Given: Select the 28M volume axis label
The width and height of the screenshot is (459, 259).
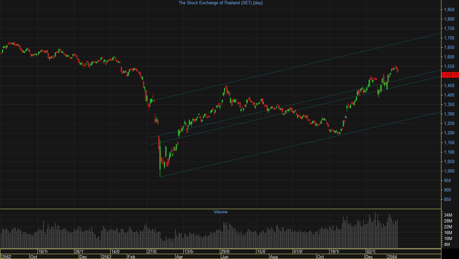Looking at the screenshot, I should click(448, 221).
